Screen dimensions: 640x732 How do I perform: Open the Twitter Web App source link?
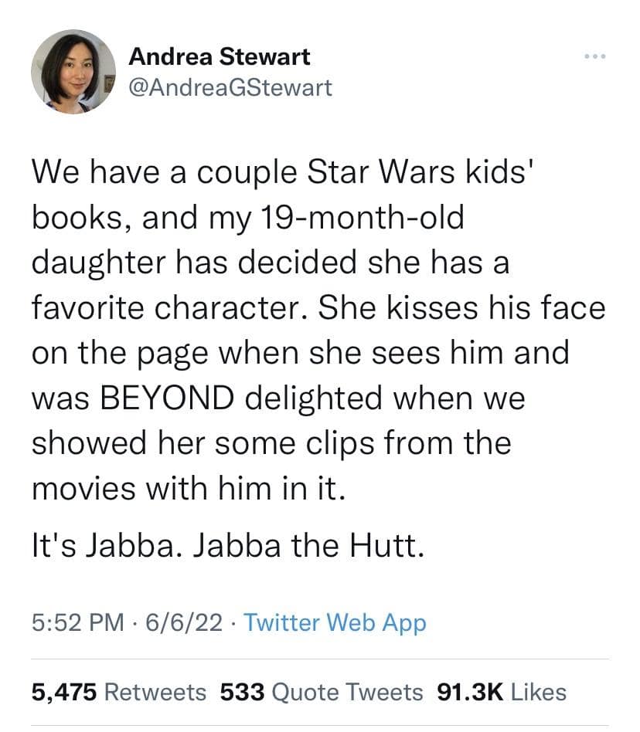point(335,622)
